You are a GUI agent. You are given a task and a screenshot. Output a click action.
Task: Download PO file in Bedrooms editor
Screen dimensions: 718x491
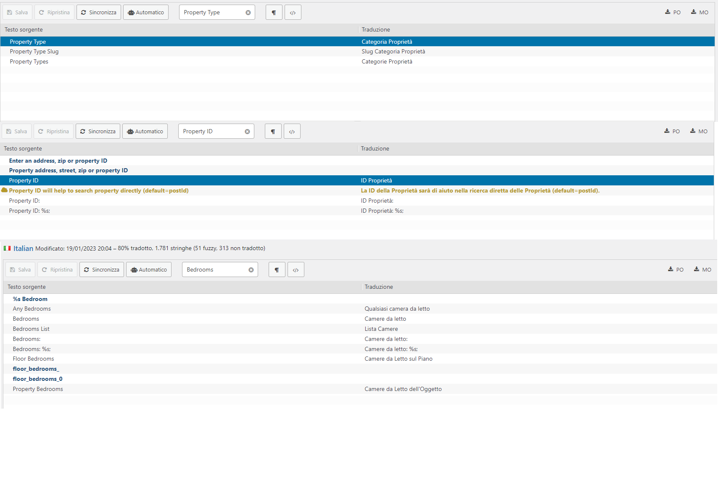(676, 269)
